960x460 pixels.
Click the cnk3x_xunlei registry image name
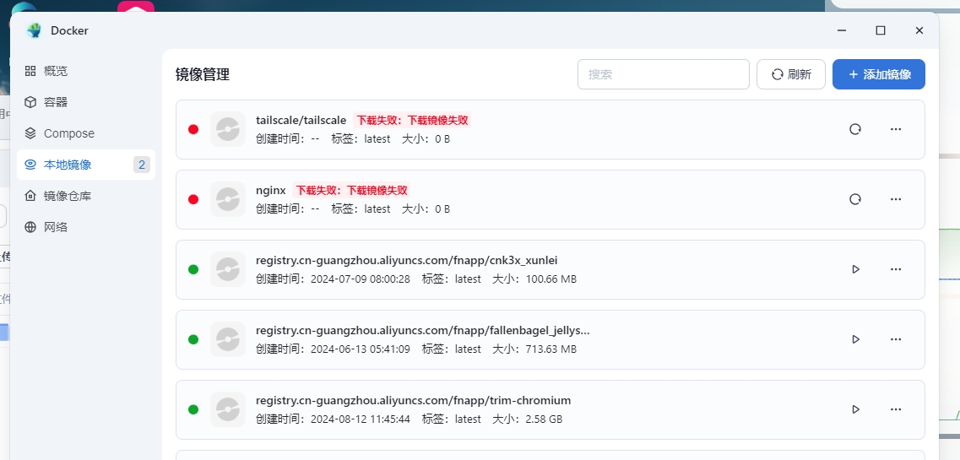tap(406, 261)
